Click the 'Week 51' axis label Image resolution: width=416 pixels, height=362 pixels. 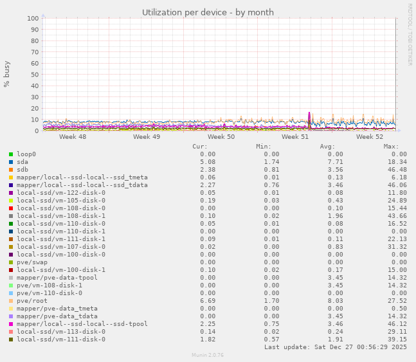point(295,137)
